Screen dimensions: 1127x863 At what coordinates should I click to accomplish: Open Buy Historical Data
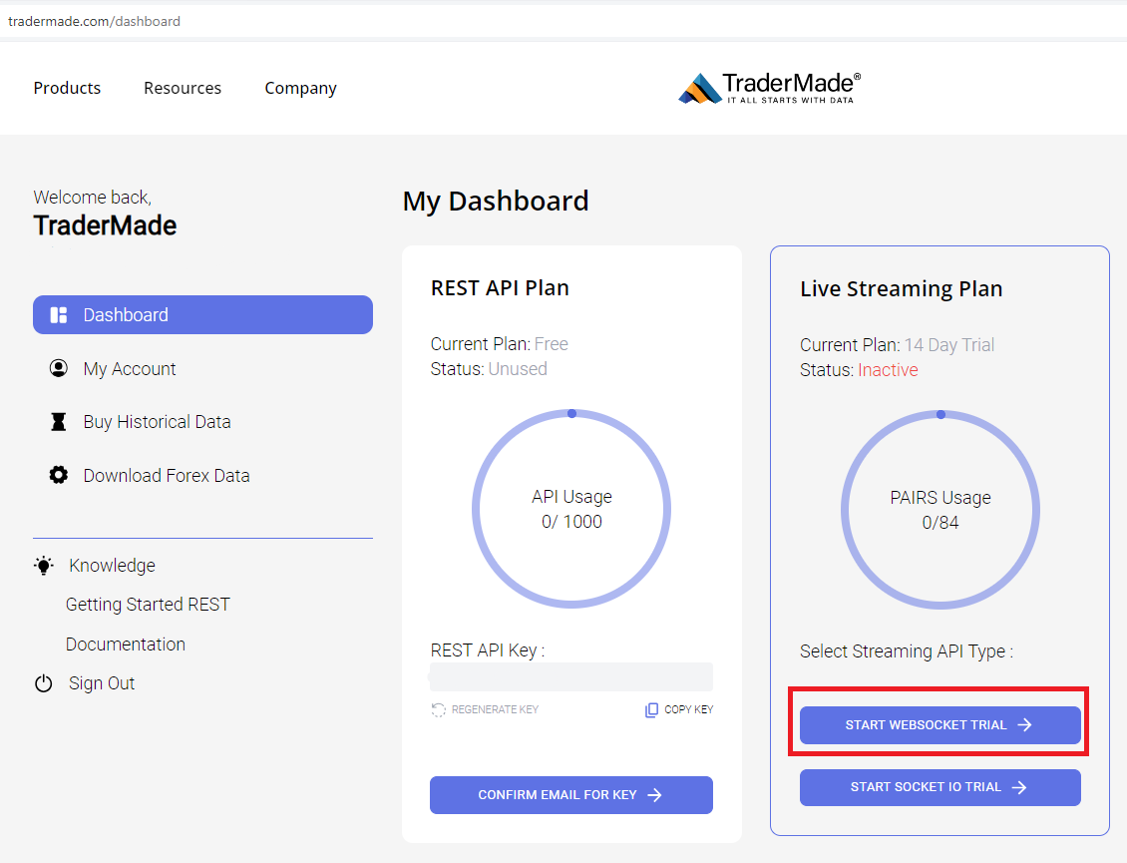157,422
